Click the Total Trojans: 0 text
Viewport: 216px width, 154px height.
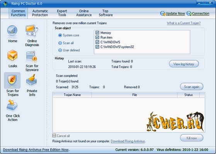pos(122,67)
